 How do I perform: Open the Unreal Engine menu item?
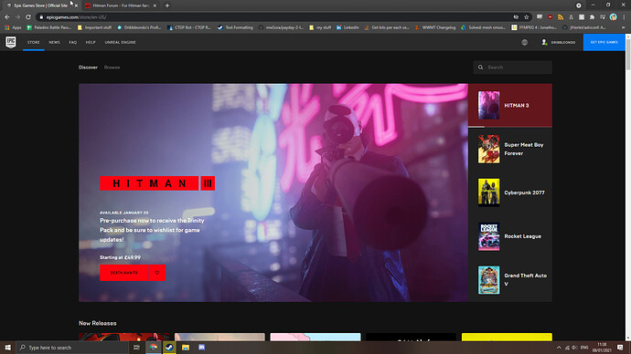coord(120,42)
